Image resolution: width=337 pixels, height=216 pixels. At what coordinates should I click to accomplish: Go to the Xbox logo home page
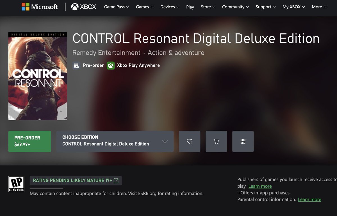tap(84, 7)
